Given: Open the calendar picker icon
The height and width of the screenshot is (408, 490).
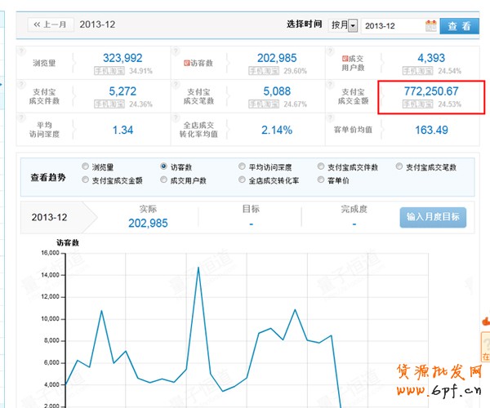Looking at the screenshot, I should click(x=431, y=25).
